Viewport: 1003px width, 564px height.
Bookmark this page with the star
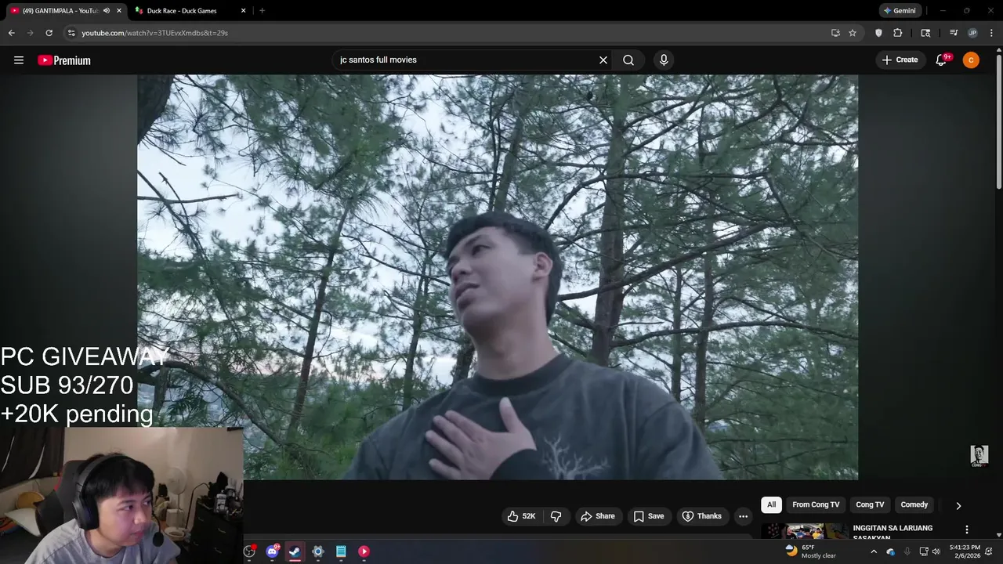[853, 33]
